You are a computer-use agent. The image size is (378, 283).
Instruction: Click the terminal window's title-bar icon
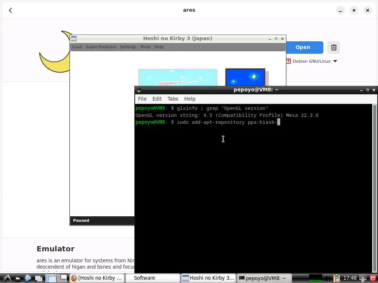point(139,90)
